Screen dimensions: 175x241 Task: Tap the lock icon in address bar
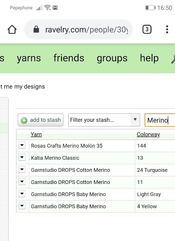click(36, 29)
